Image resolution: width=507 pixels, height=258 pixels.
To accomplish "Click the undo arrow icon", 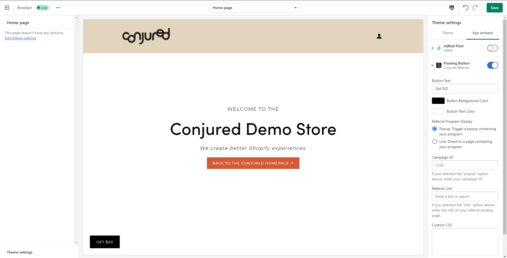I will click(466, 8).
